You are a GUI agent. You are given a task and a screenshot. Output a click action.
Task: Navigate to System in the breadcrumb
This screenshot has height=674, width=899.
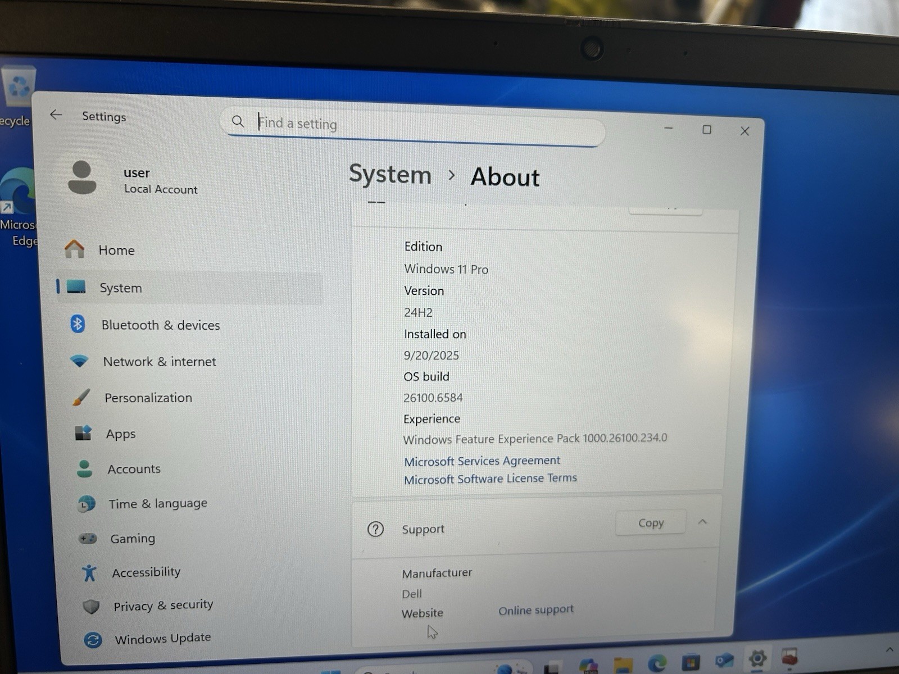tap(390, 174)
